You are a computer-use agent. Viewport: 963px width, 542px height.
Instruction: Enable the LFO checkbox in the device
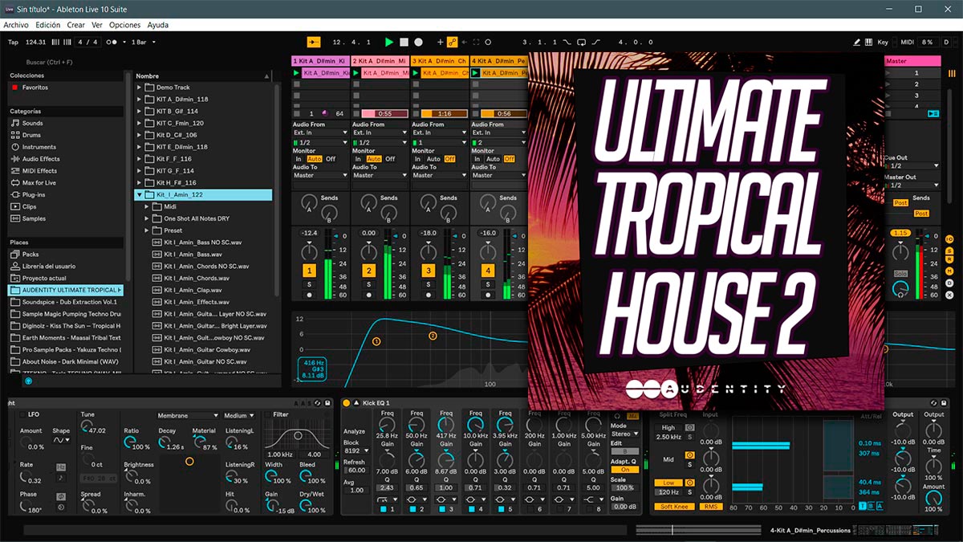[22, 414]
